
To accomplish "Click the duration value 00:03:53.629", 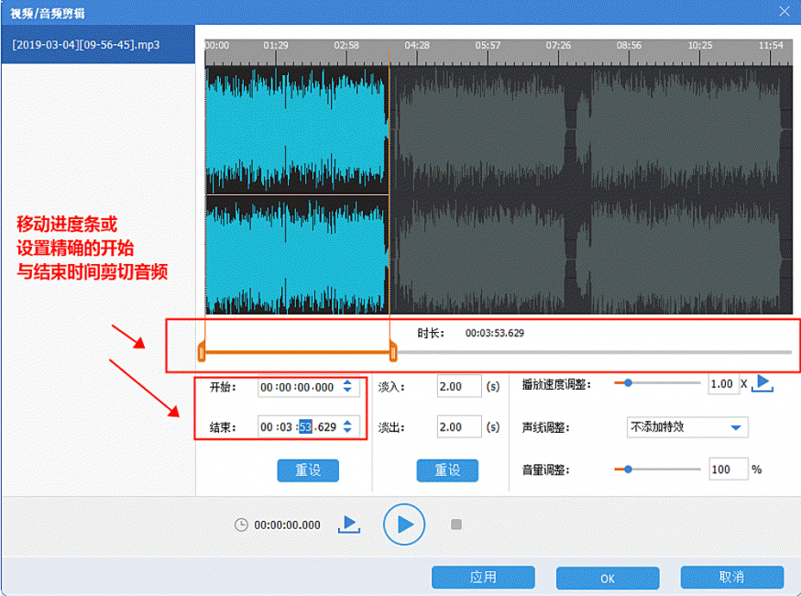I will [495, 333].
